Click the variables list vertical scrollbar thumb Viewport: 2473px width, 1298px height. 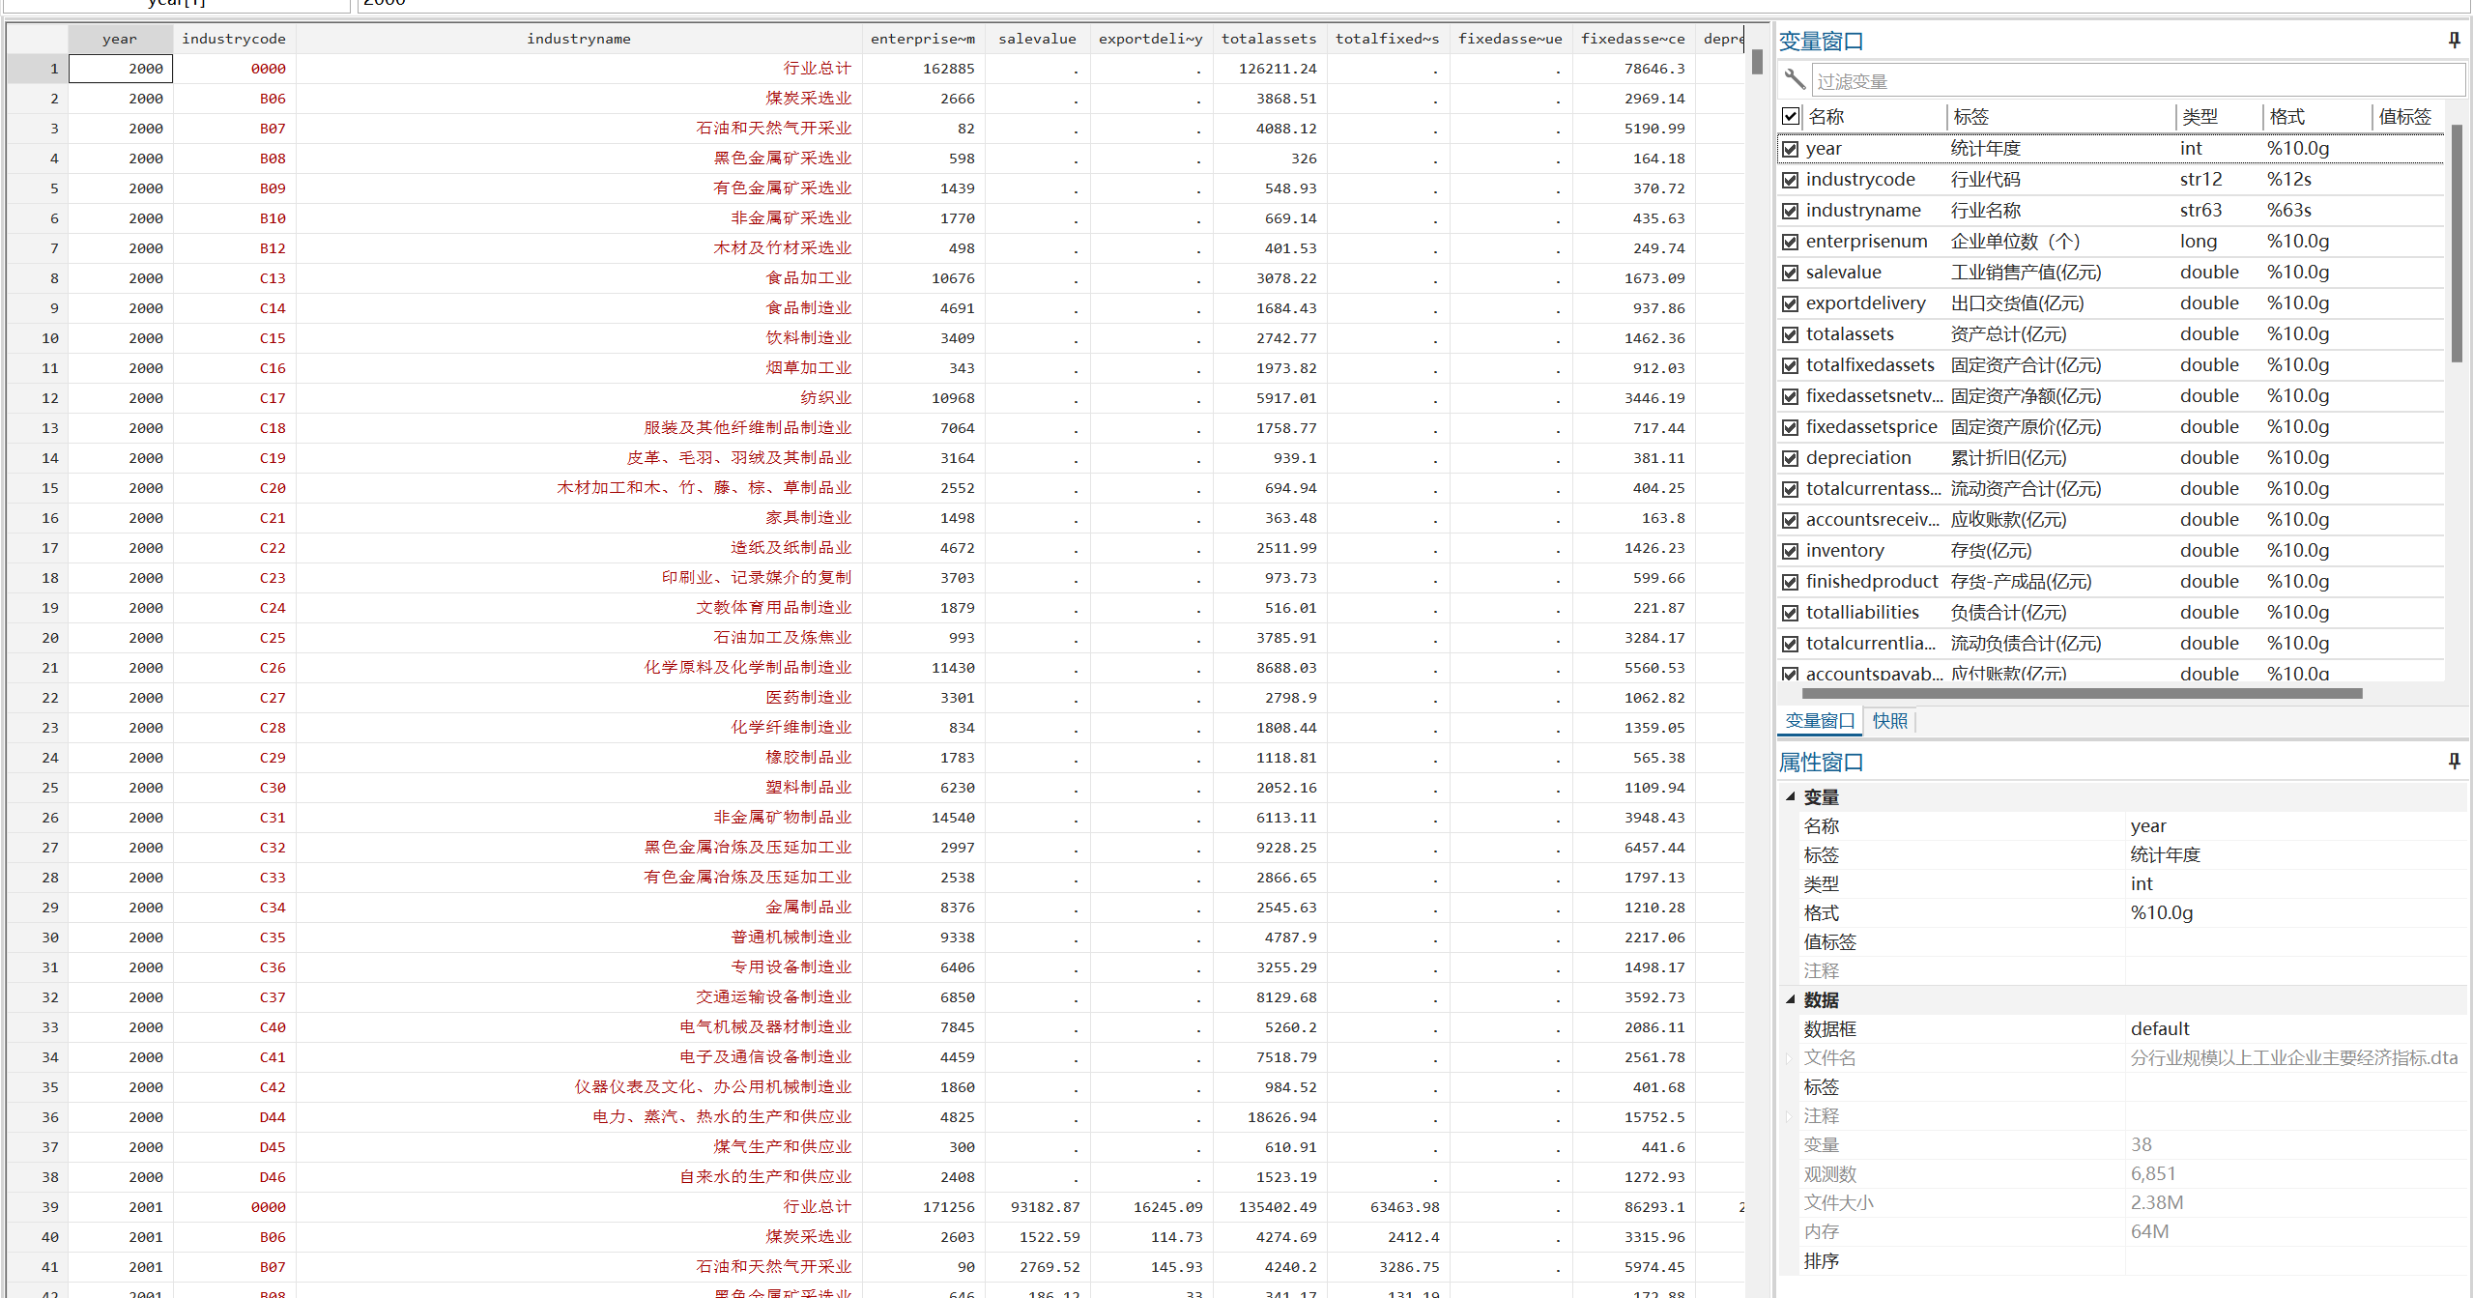(x=2457, y=242)
